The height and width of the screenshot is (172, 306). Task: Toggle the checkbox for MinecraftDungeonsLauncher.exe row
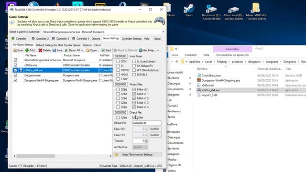coord(15,60)
